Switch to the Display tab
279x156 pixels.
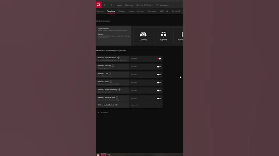coord(122,11)
